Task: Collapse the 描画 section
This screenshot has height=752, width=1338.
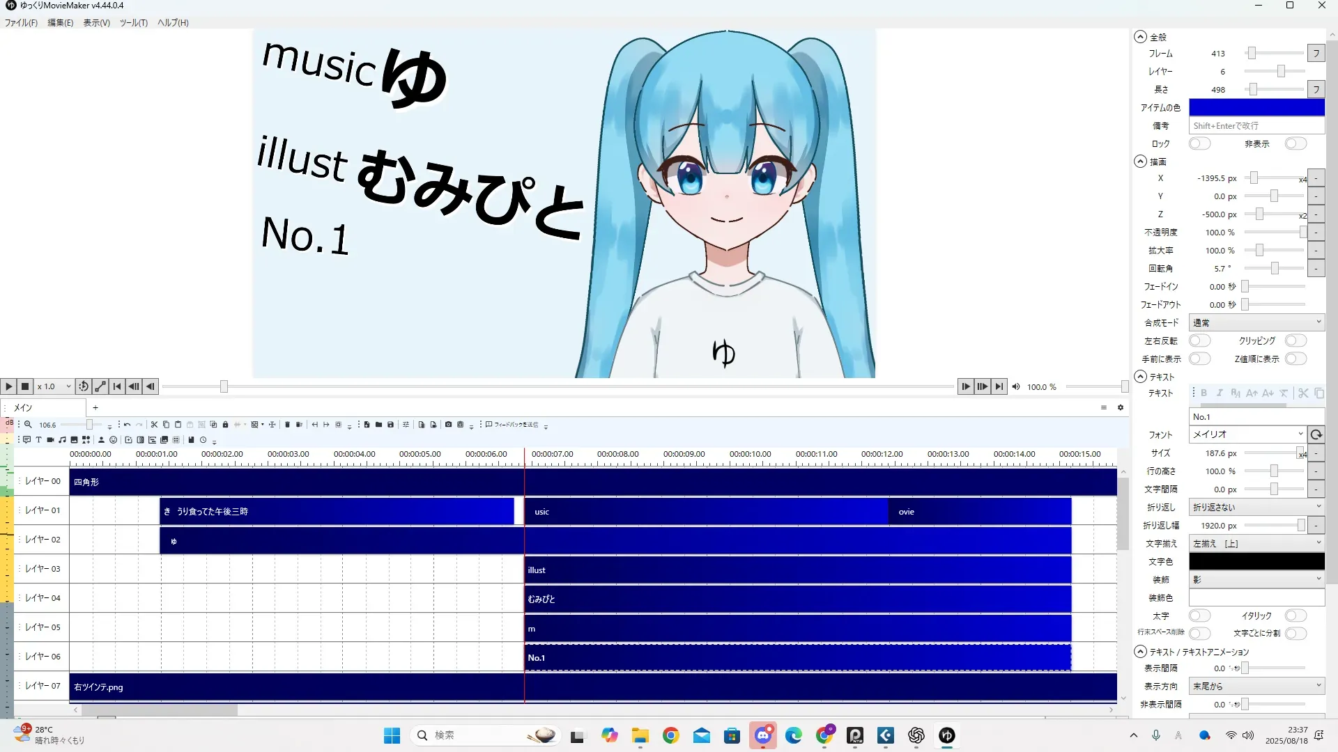Action: [1140, 162]
